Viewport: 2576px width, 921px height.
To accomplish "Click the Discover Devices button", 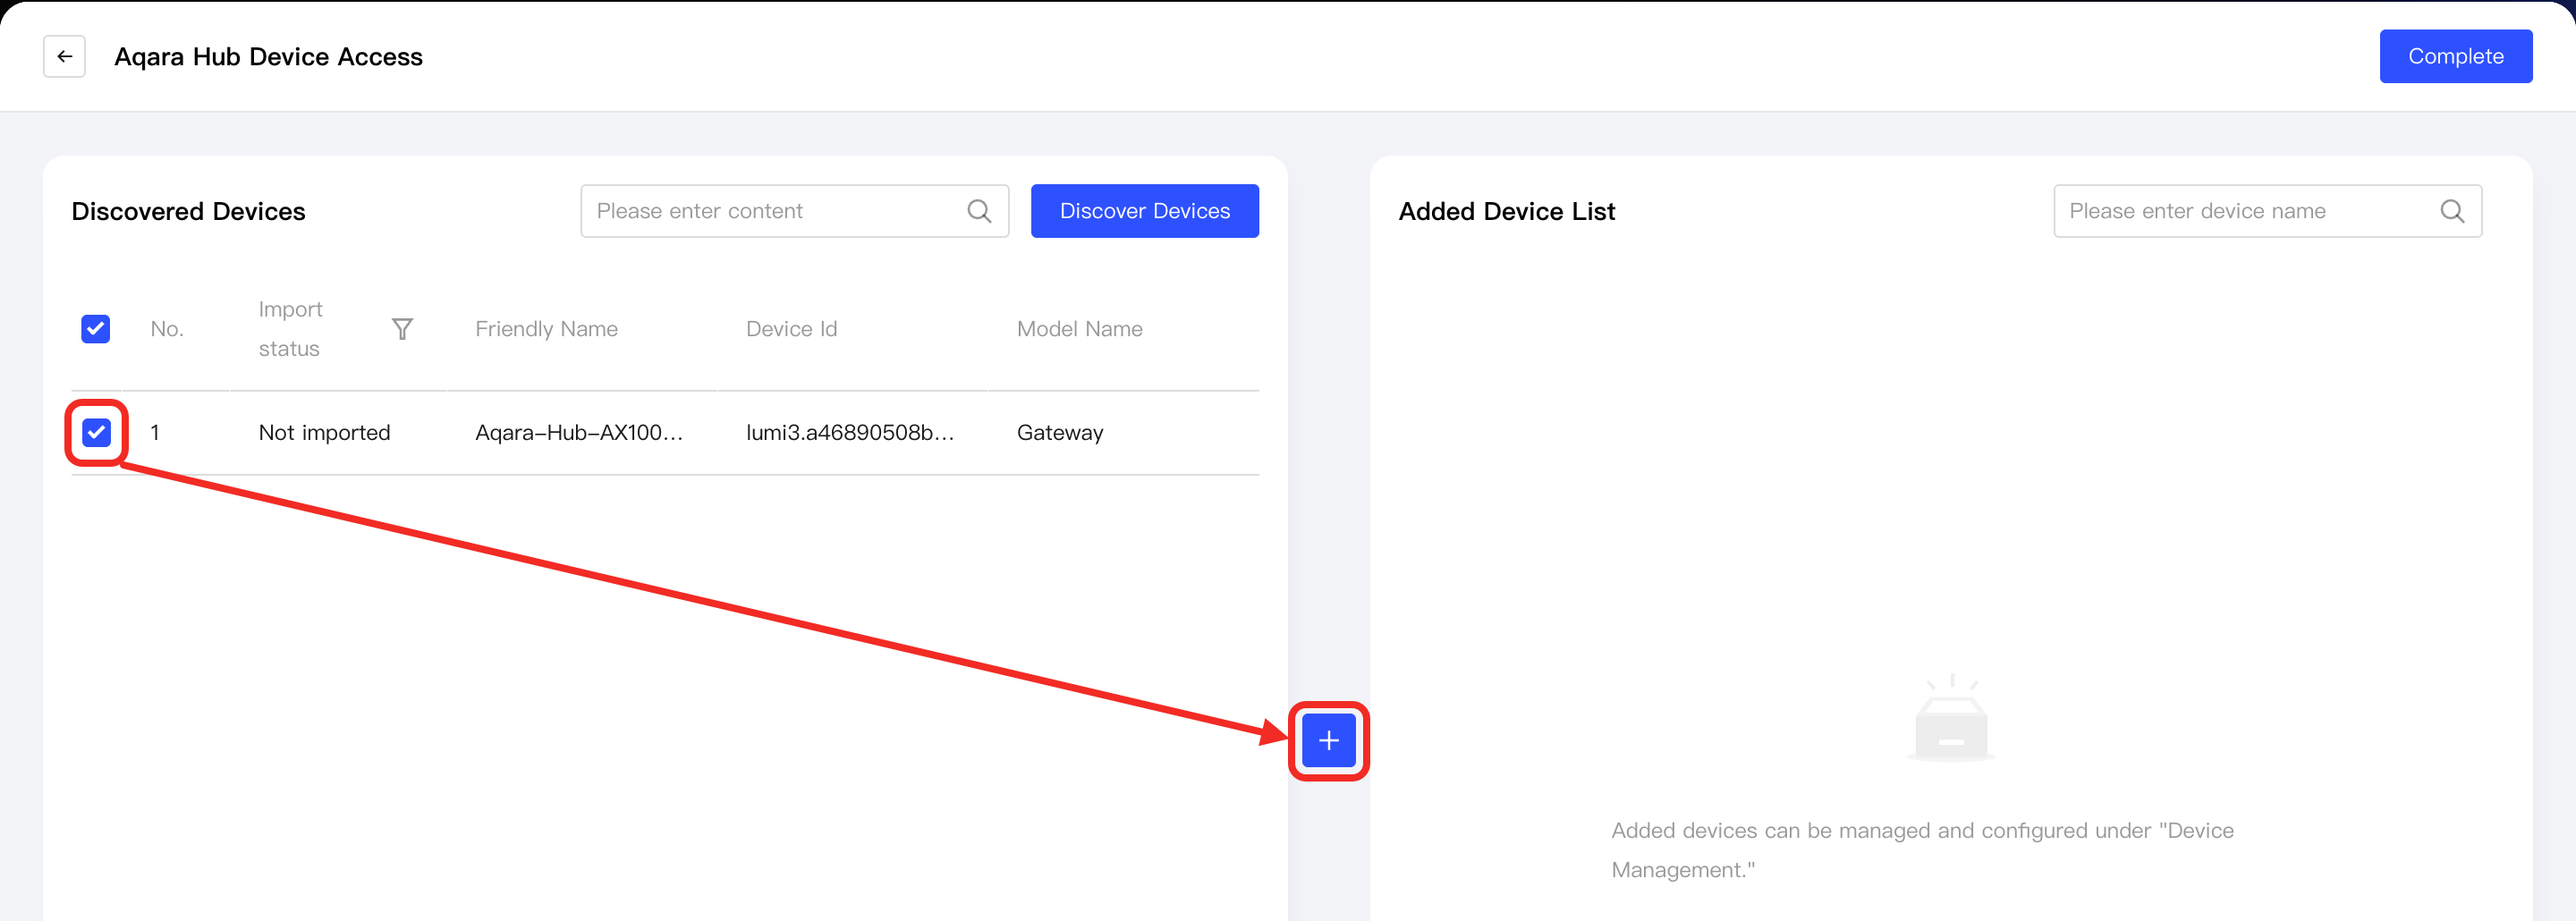I will point(1144,211).
